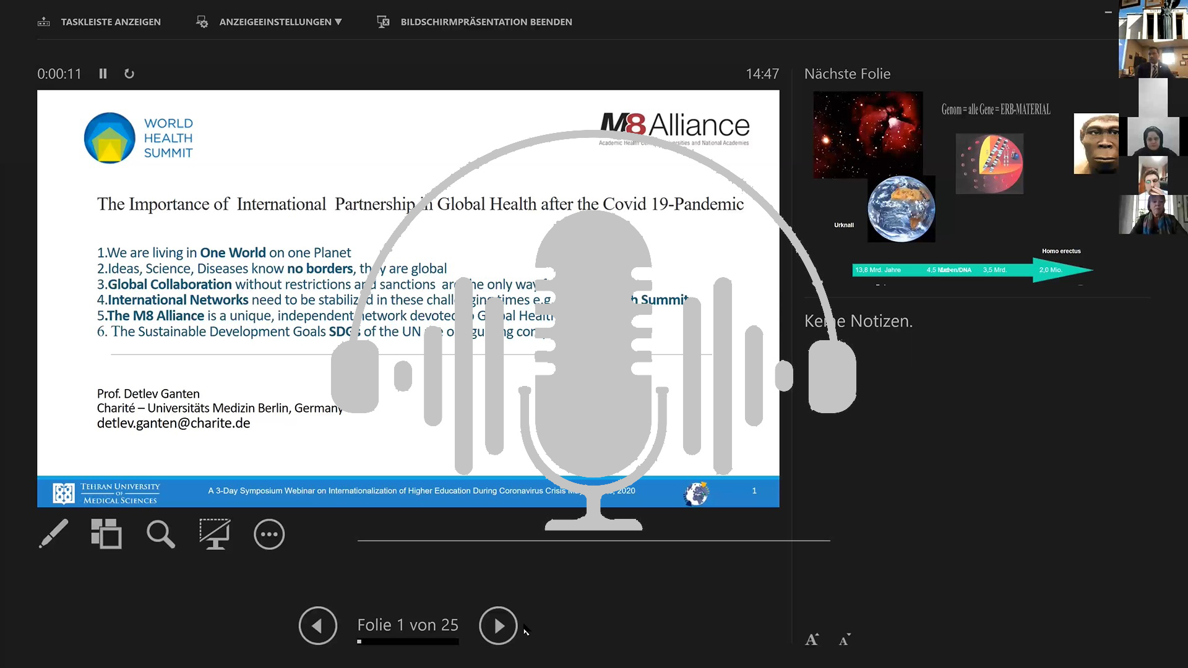Pause the presentation timer

(103, 74)
